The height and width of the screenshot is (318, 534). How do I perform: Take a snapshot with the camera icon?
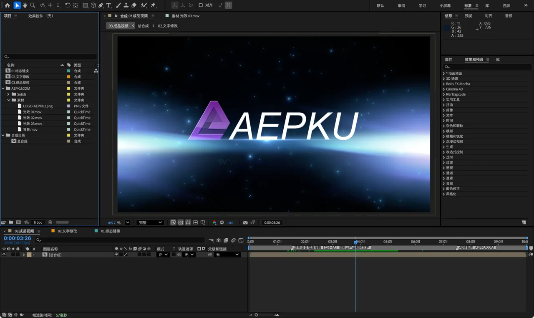[245, 222]
